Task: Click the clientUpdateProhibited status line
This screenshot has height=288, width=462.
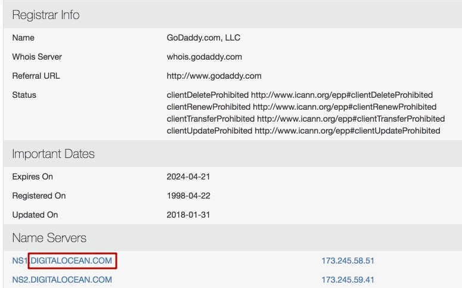Action: coord(303,131)
